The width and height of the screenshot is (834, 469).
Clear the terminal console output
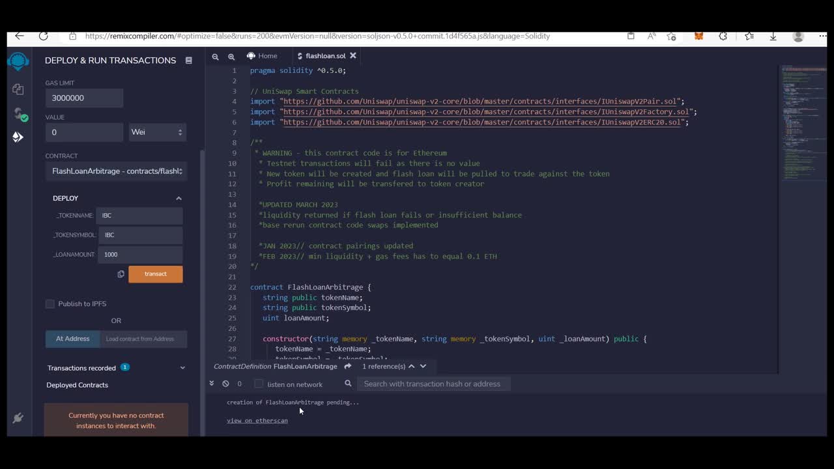[x=226, y=384]
